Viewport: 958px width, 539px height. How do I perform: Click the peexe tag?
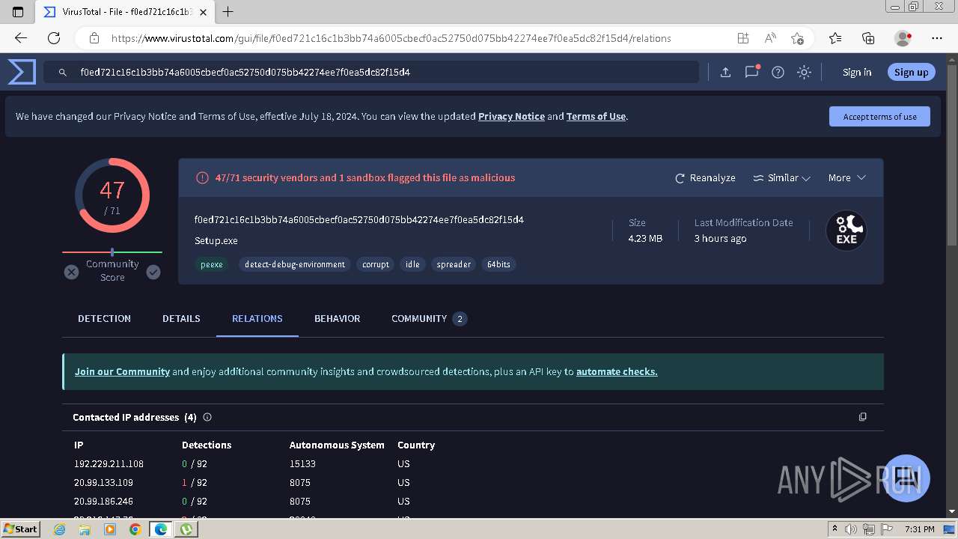tap(212, 264)
